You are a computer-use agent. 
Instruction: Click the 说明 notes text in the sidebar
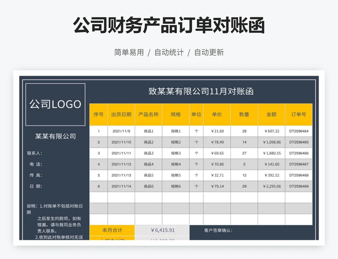click(x=55, y=221)
